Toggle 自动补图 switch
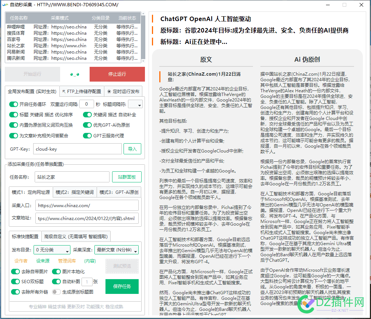The width and height of the screenshot is (371, 319). [56, 281]
